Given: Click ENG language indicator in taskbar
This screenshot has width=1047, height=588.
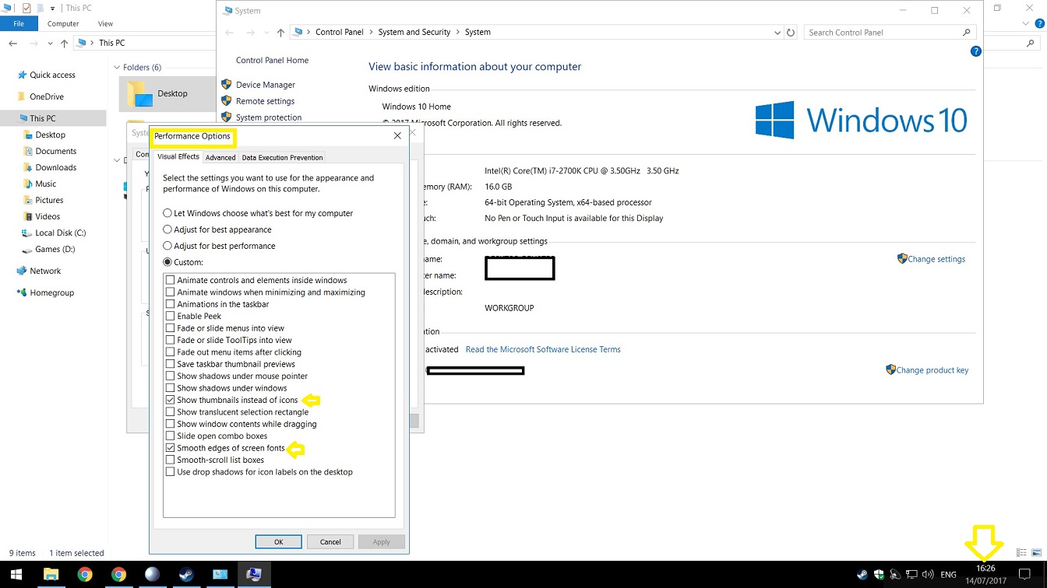Looking at the screenshot, I should pos(948,575).
